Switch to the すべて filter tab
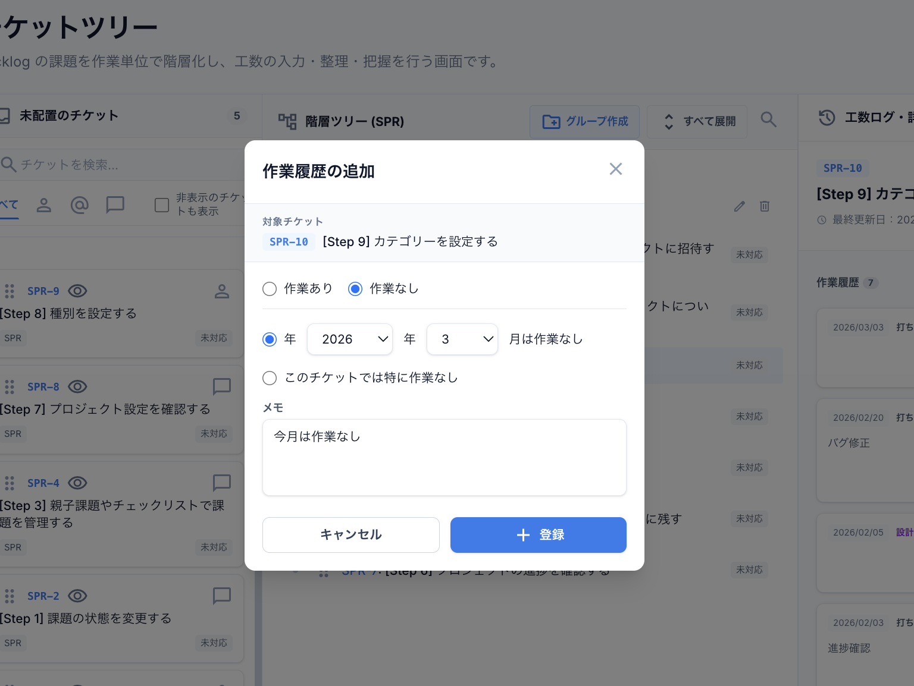Viewport: 914px width, 686px height. pos(8,204)
